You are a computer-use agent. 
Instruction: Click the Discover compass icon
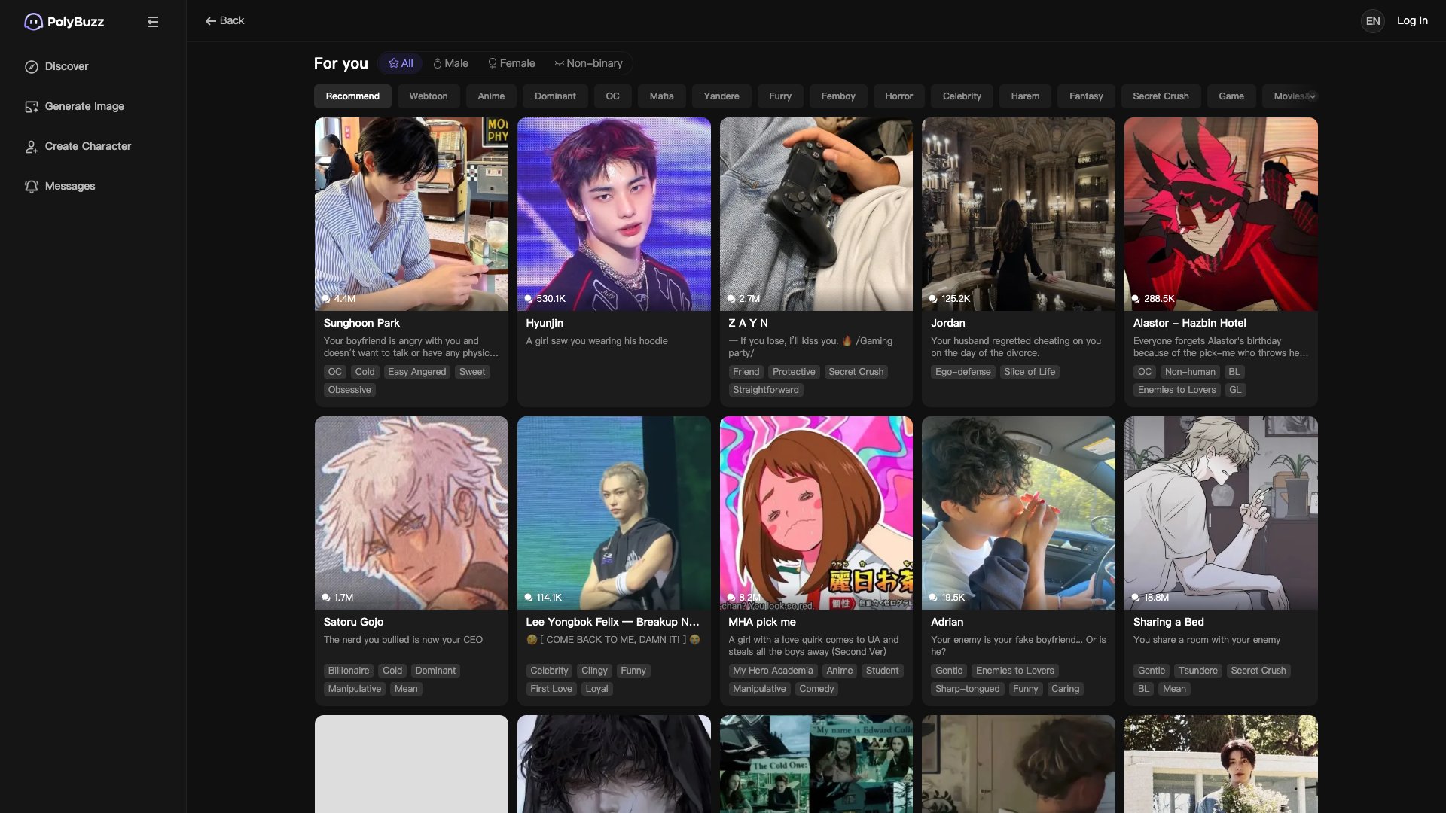click(x=32, y=67)
